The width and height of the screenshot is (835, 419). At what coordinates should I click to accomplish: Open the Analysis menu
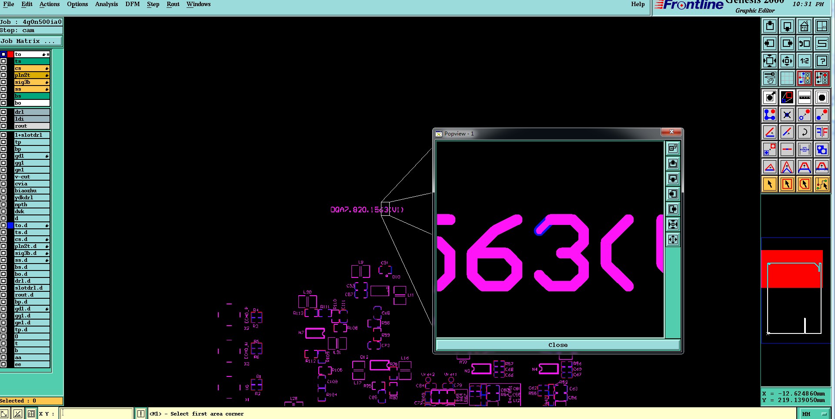point(107,4)
